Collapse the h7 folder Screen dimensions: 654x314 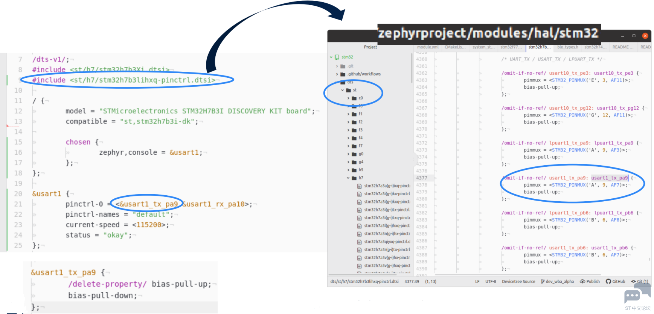coord(348,178)
